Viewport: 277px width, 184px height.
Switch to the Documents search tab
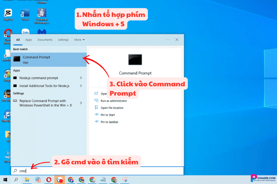45,40
